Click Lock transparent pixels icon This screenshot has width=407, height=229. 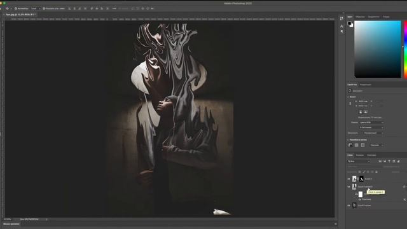360,172
